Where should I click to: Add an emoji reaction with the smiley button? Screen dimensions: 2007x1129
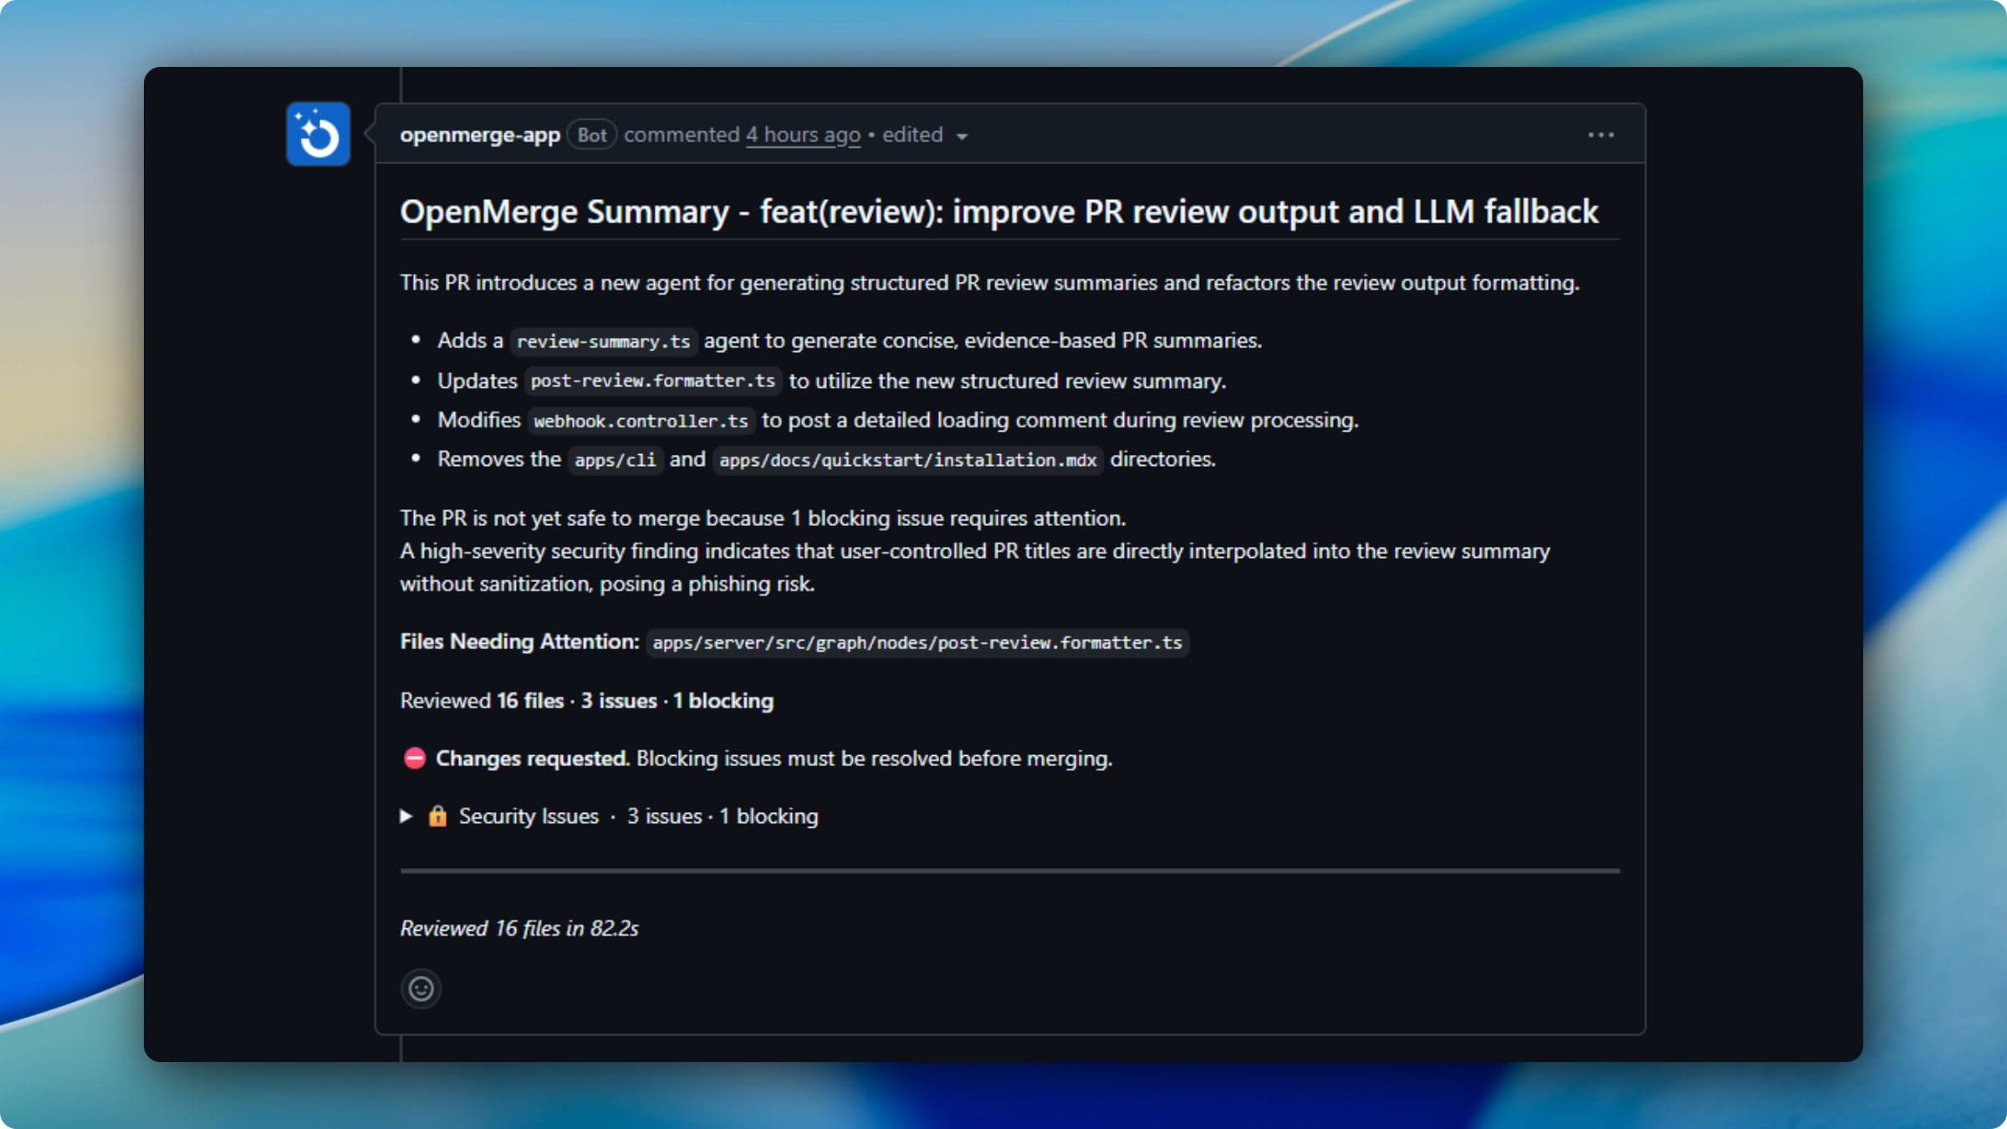click(421, 989)
